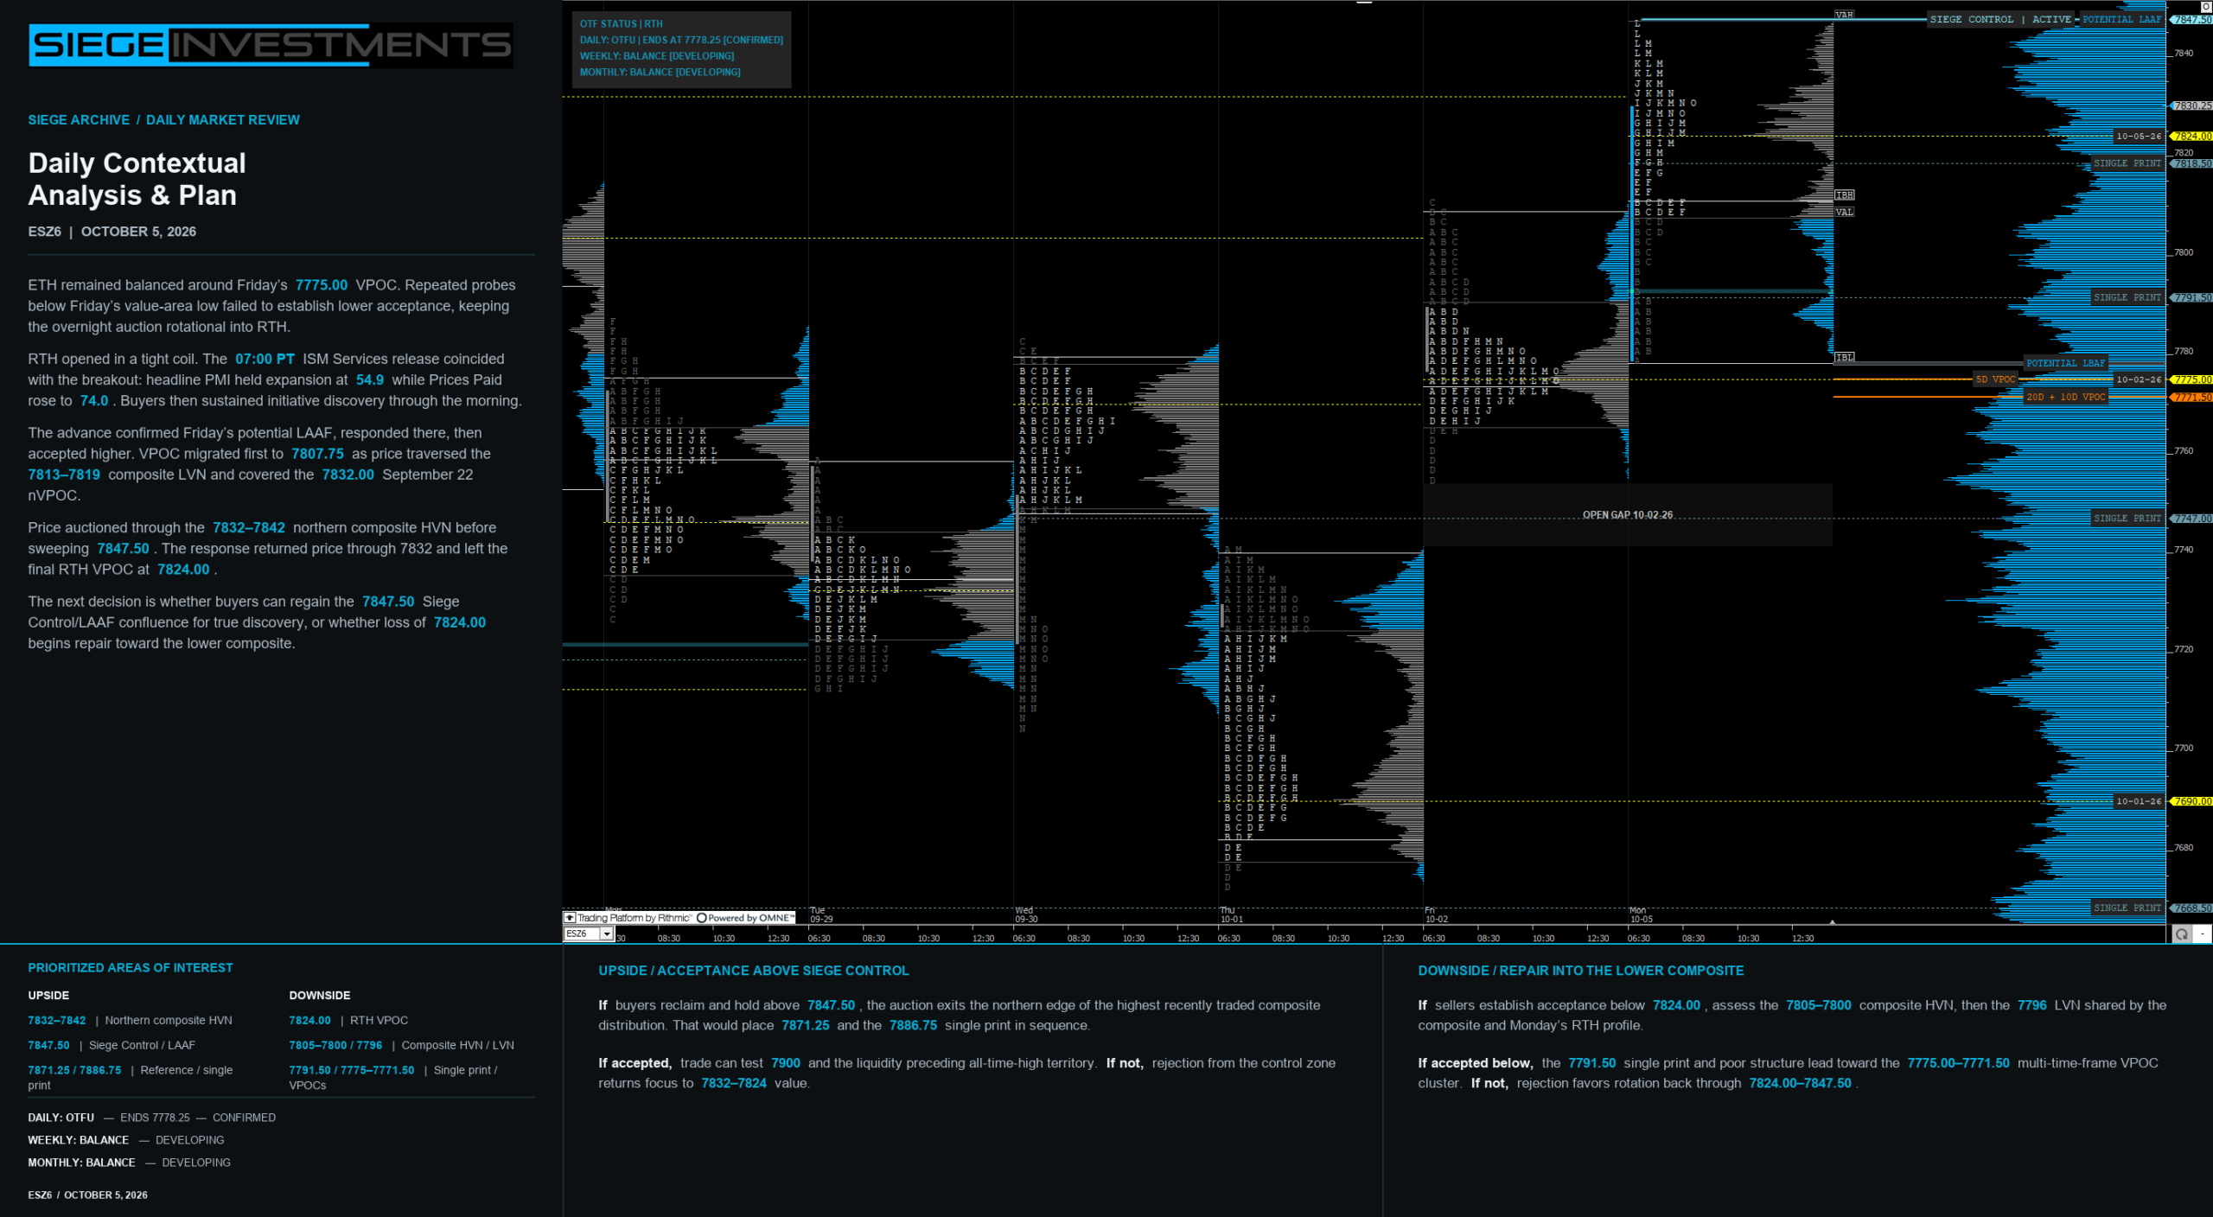Click the 7668.50 price axis tag
2213x1217 pixels.
pyautogui.click(x=2192, y=908)
